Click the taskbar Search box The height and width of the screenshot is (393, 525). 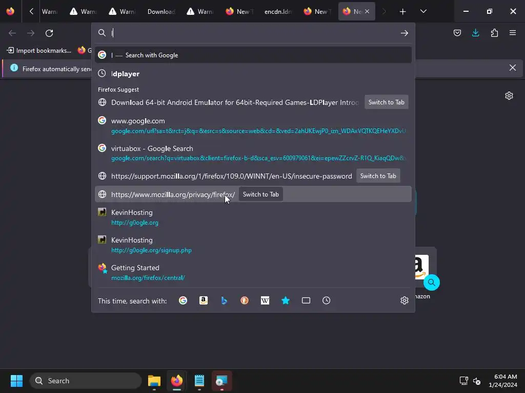point(86,381)
